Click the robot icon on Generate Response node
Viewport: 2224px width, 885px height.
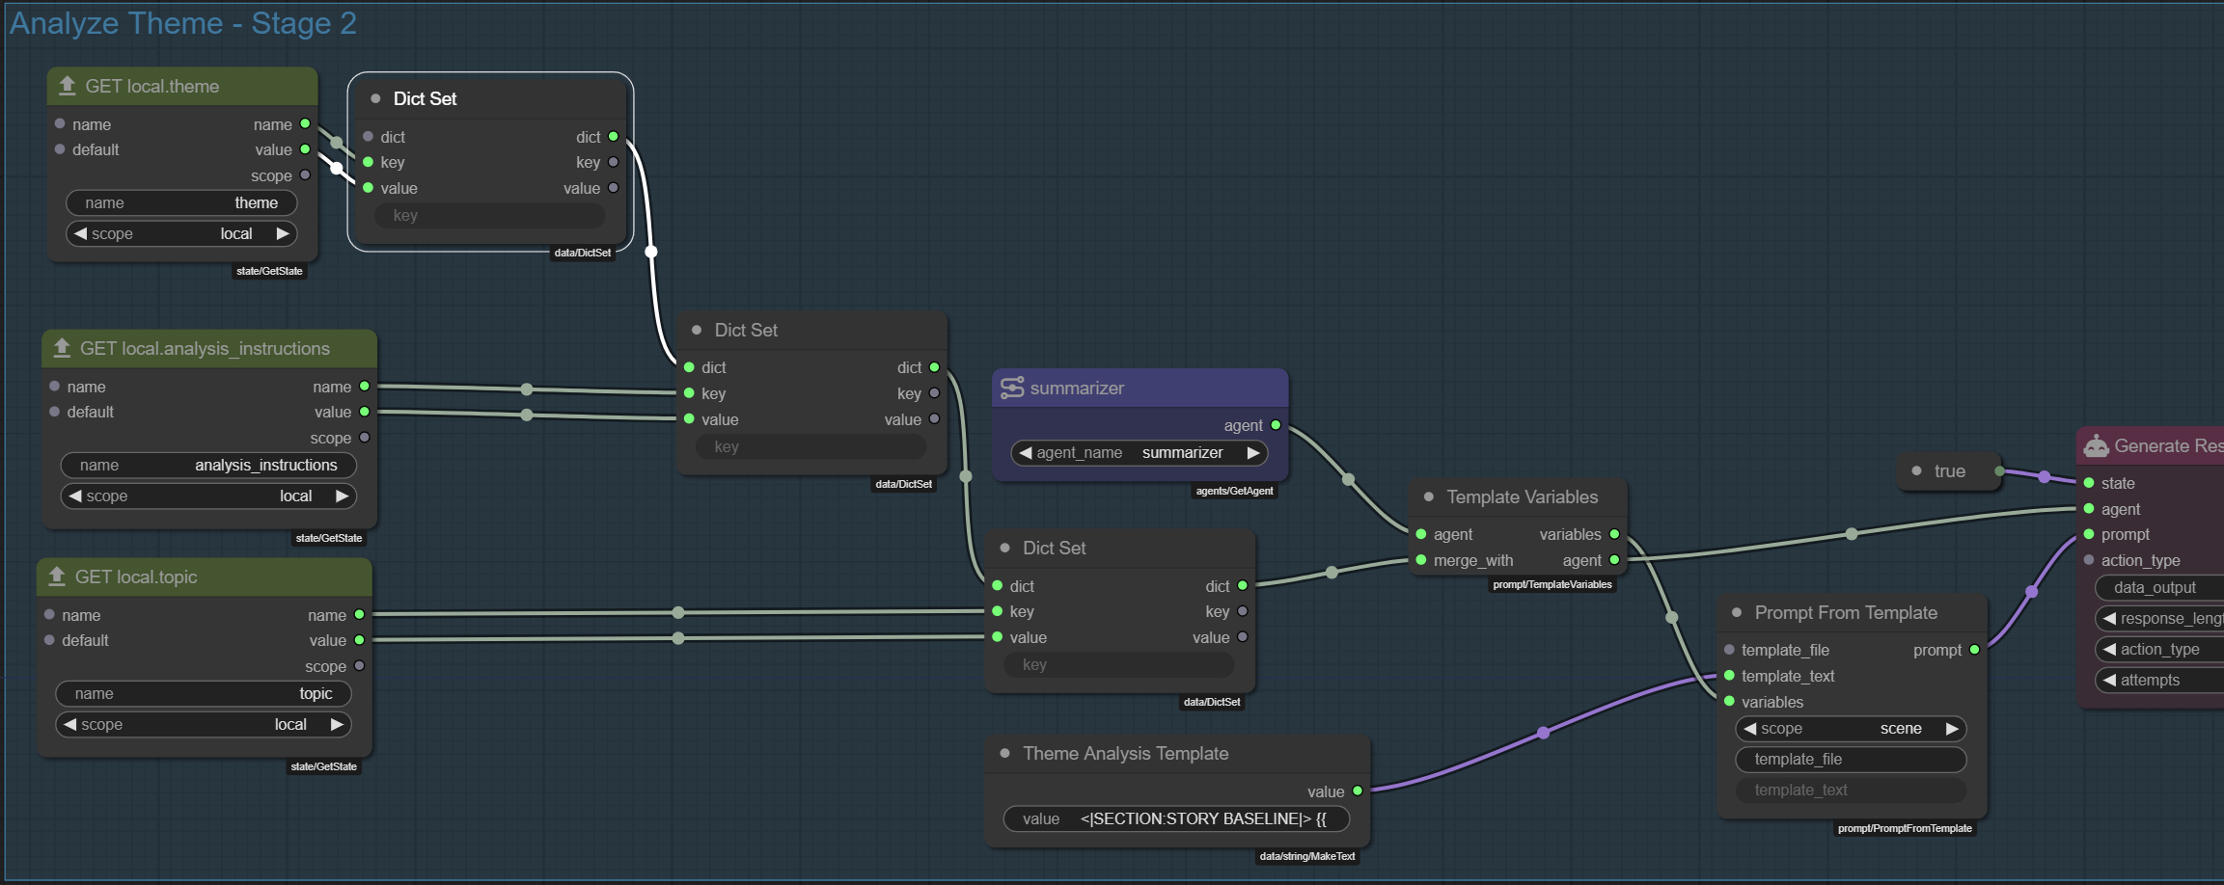click(2096, 445)
